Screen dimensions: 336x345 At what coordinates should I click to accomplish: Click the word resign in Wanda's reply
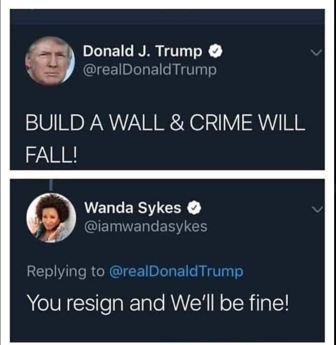tap(95, 304)
